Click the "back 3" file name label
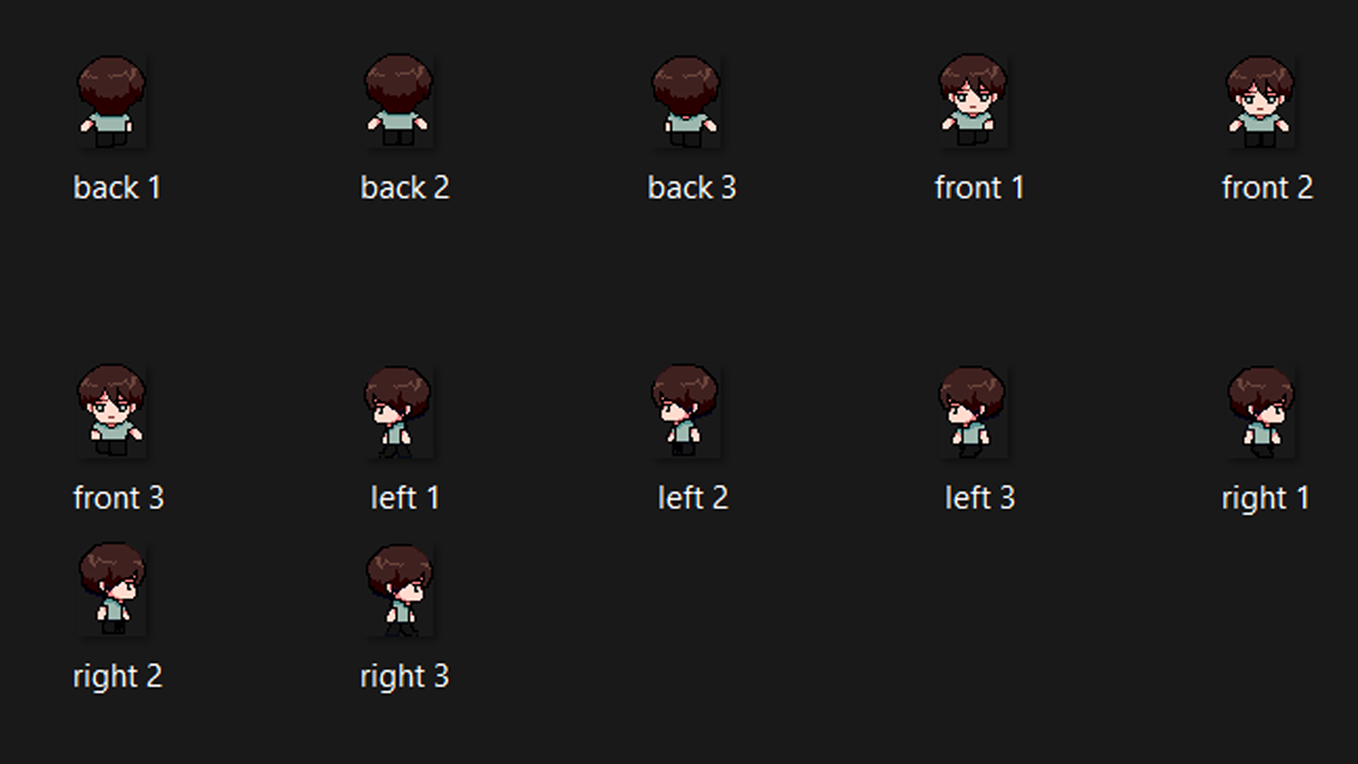The height and width of the screenshot is (764, 1358). (x=692, y=188)
